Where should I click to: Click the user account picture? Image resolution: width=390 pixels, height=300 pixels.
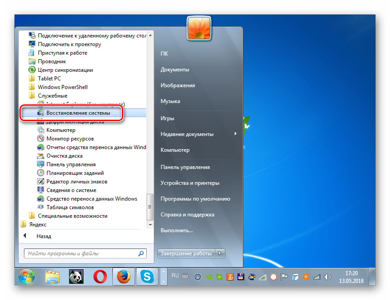tap(199, 28)
